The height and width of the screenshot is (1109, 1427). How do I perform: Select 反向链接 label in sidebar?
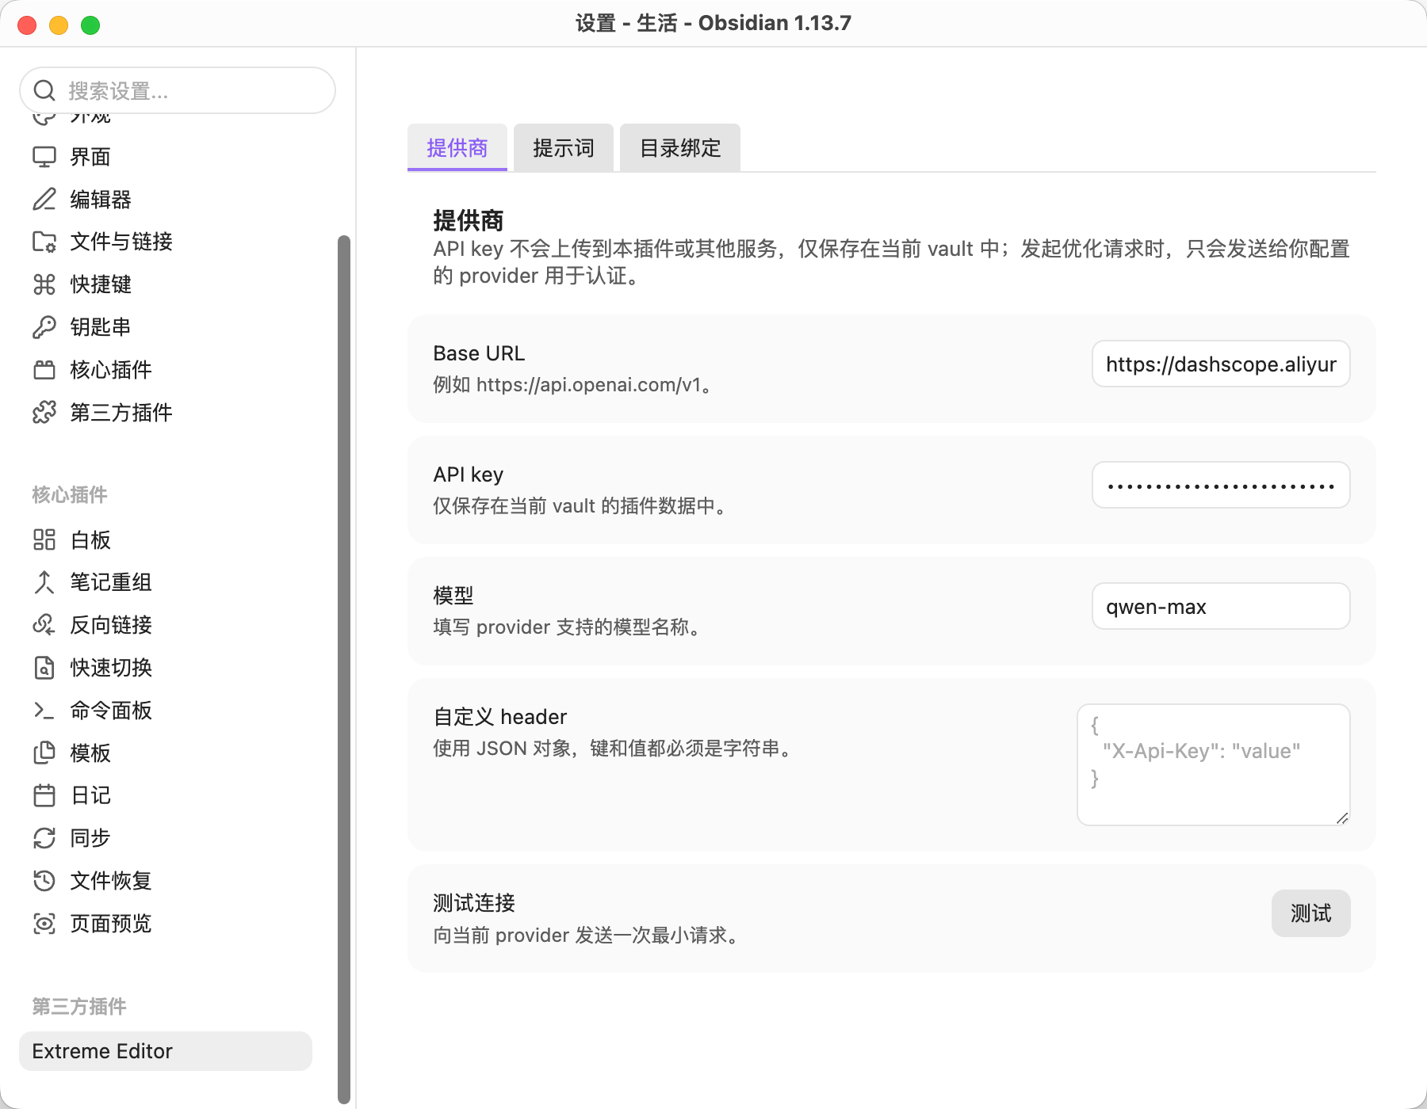tap(111, 625)
